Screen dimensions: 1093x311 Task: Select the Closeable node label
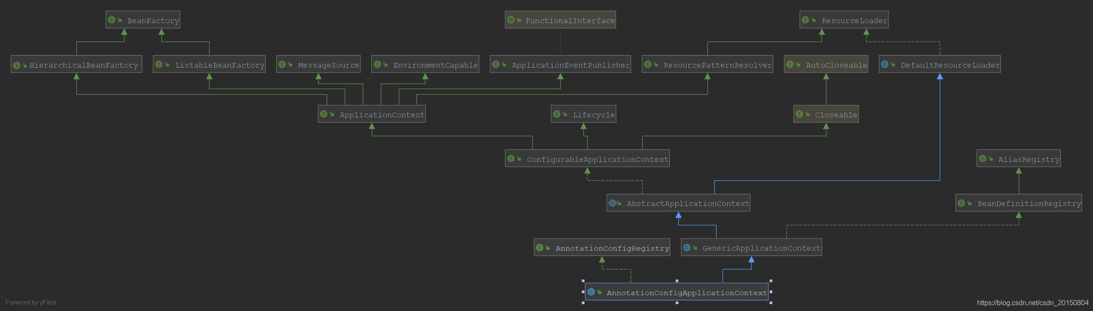click(x=836, y=115)
